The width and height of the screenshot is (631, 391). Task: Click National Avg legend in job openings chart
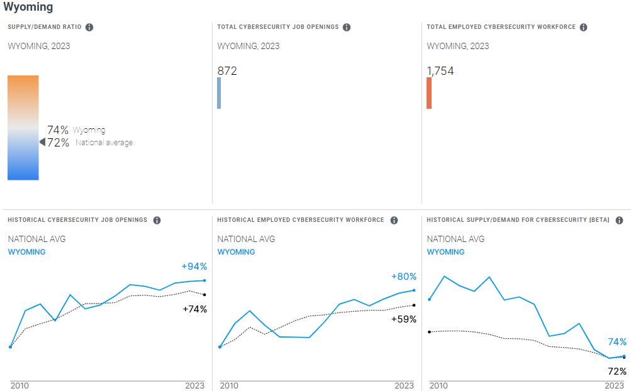pyautogui.click(x=36, y=239)
